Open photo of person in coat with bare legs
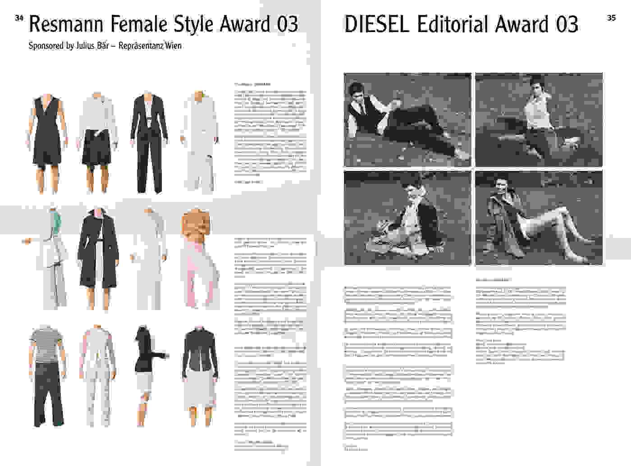This screenshot has width=631, height=466. click(539, 218)
